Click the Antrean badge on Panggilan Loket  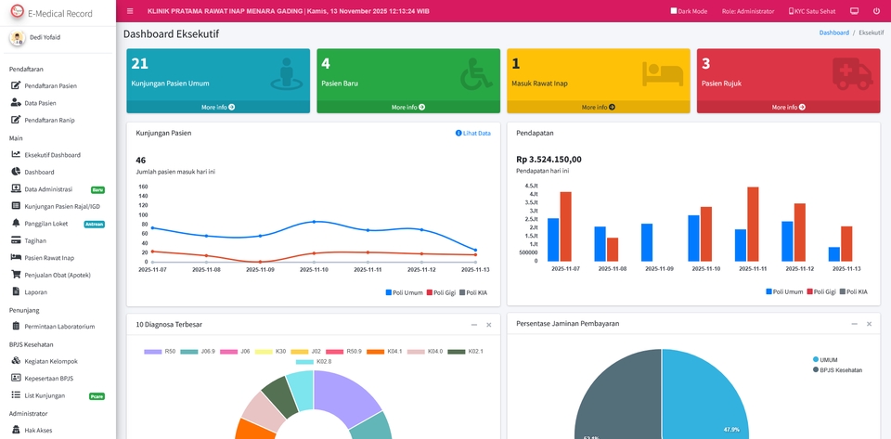point(95,225)
